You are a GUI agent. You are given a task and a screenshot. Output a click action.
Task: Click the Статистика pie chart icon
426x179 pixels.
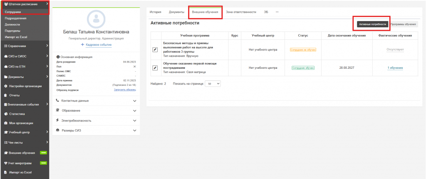[x=6, y=114]
